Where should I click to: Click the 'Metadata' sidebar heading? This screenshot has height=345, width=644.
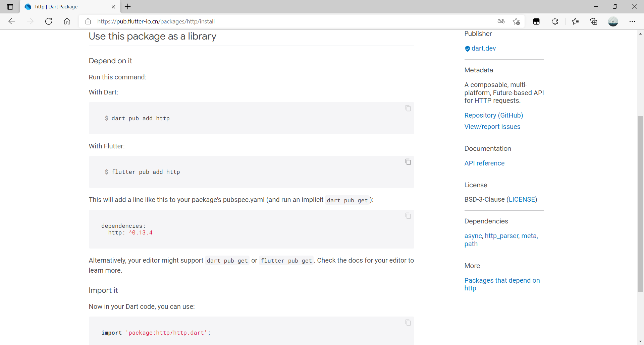pos(479,70)
